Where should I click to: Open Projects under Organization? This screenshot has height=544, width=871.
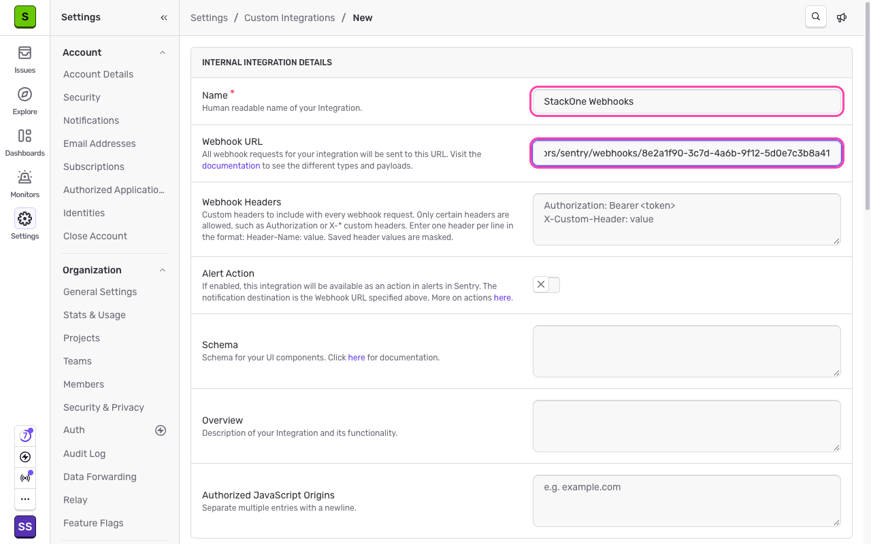(x=82, y=338)
